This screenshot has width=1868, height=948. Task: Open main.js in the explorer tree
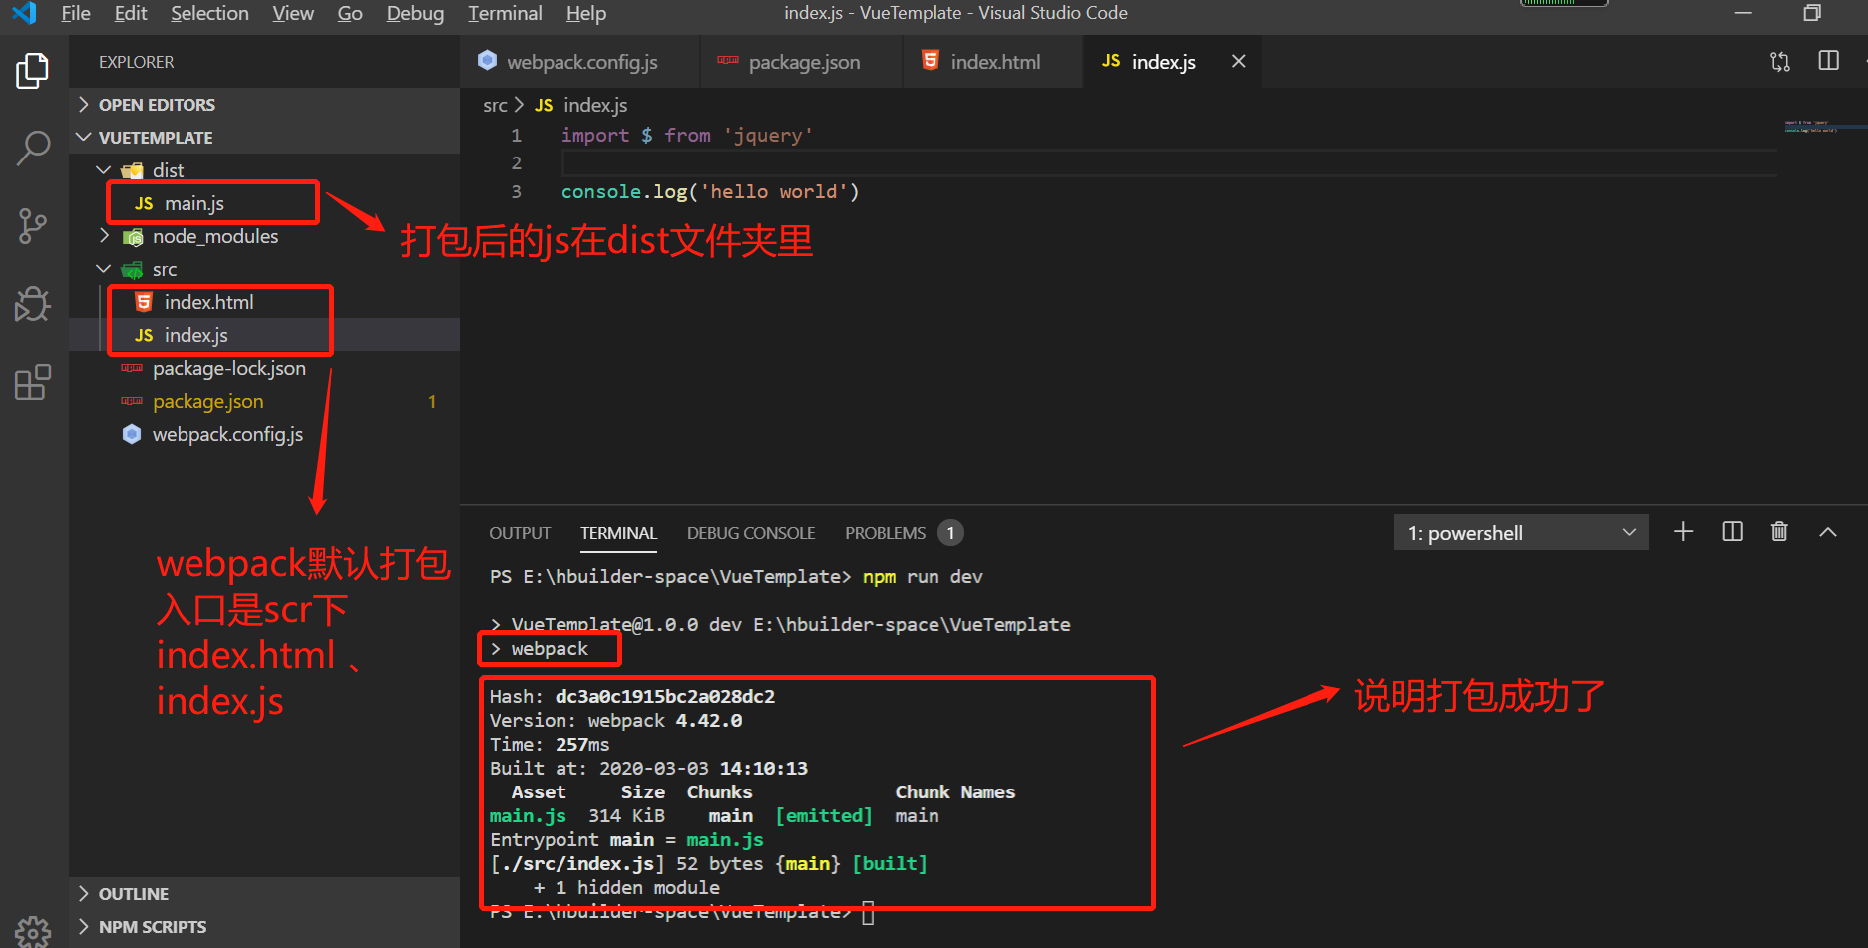[x=264, y=203]
